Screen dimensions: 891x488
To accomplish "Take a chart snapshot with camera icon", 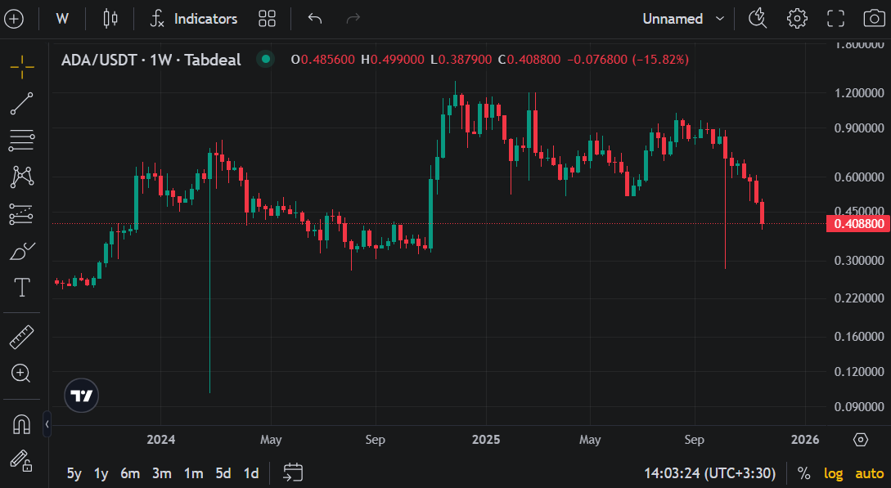I will click(874, 18).
